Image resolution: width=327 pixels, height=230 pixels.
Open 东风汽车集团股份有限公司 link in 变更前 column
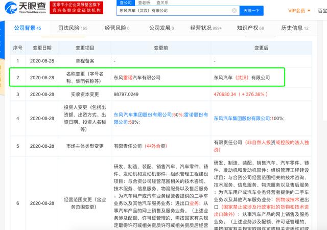point(143,115)
